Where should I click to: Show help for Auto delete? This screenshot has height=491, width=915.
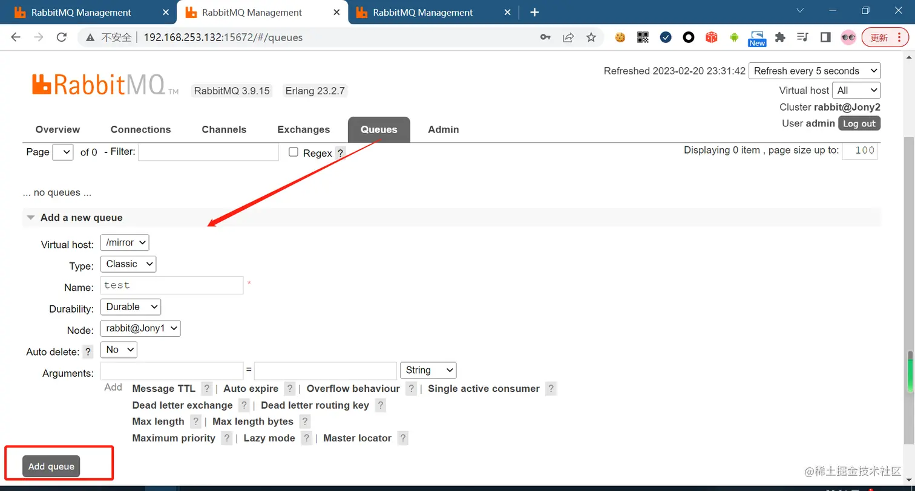coord(88,352)
